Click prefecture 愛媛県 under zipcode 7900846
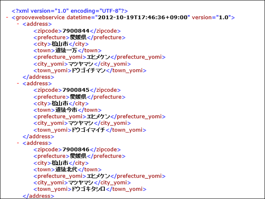 (x=78, y=156)
